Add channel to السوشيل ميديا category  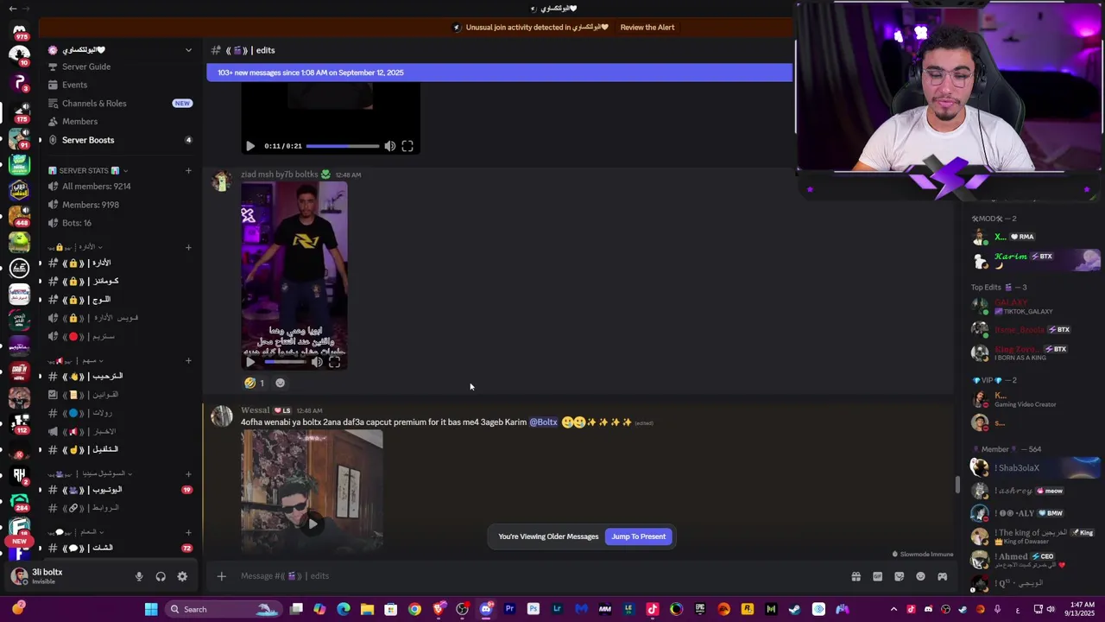coord(188,473)
